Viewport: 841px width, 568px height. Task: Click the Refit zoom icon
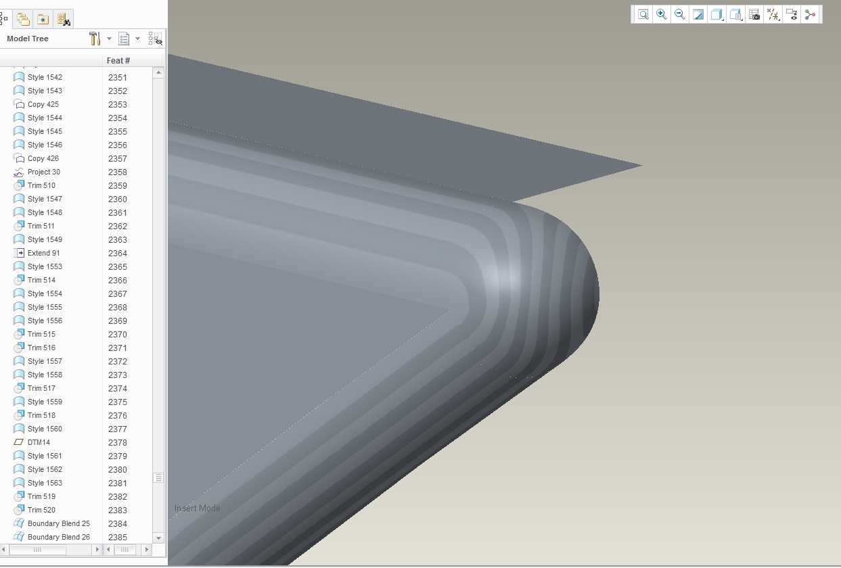pos(643,14)
